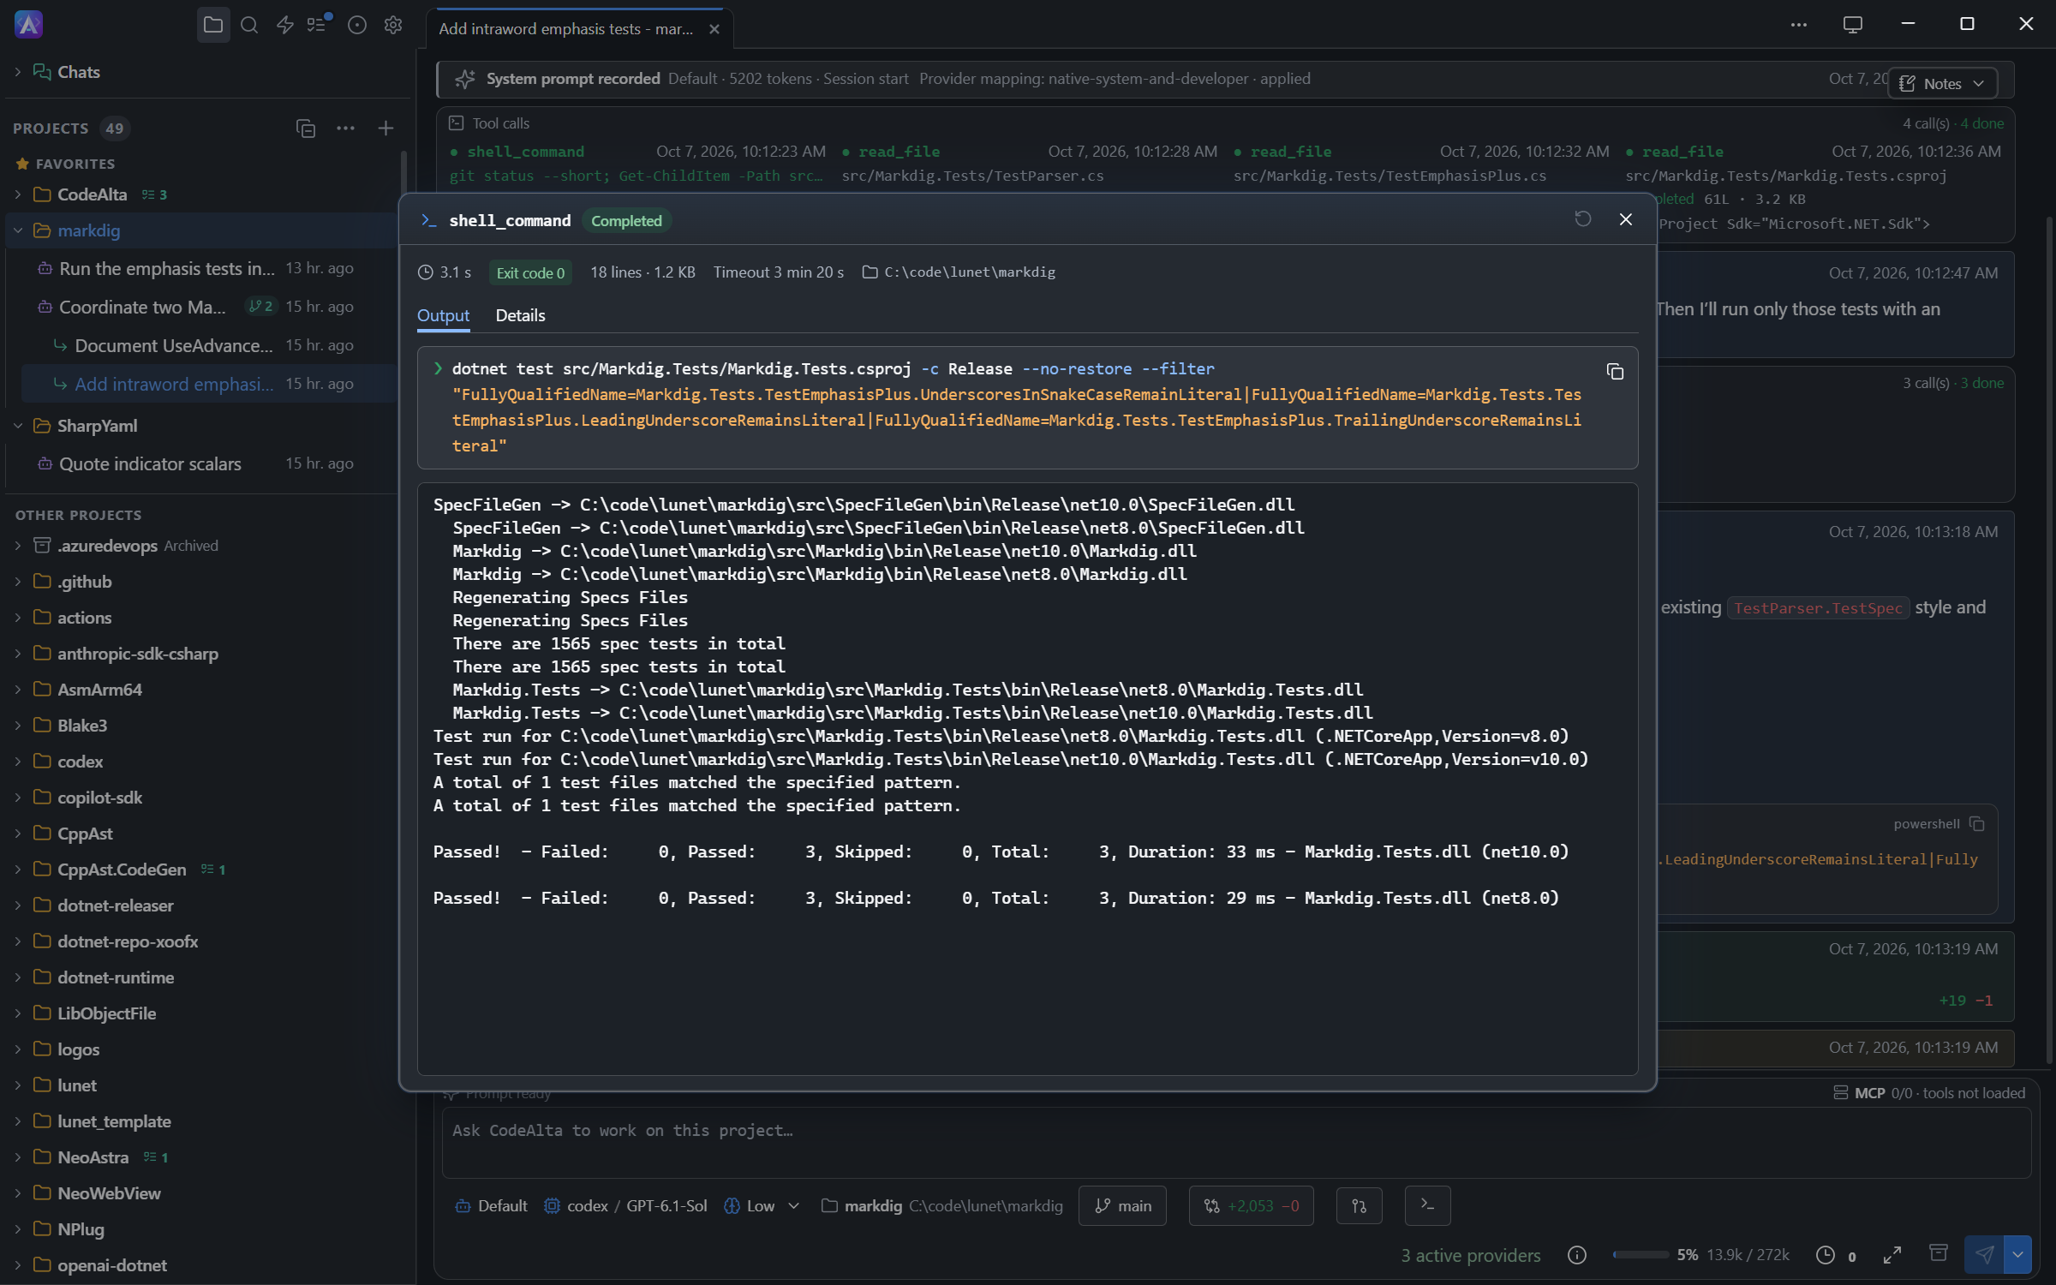
Task: Click the monitor display icon in title bar
Action: [1852, 25]
